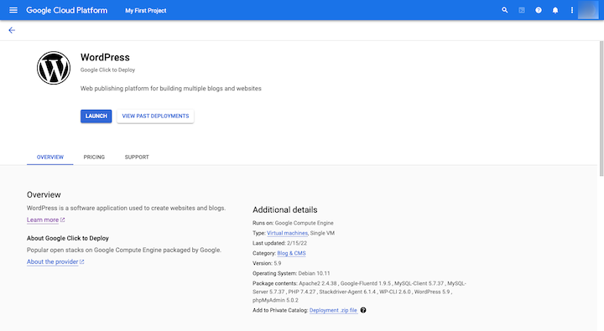Viewport: 604px width, 331px height.
Task: Switch to the Pricing tab
Action: 94,157
